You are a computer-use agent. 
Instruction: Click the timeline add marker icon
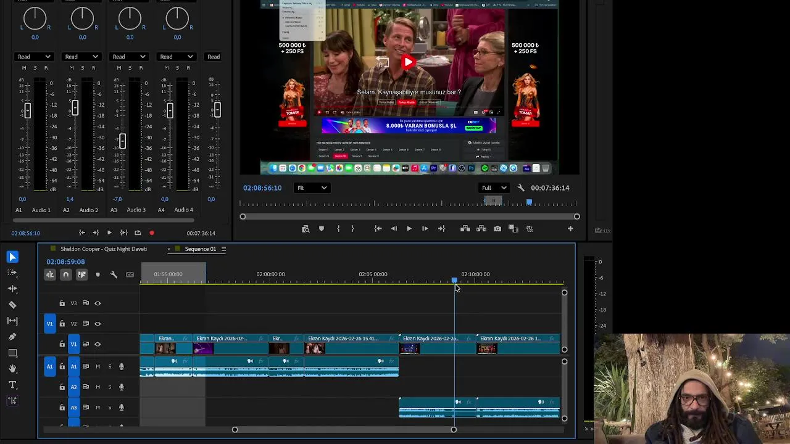click(98, 274)
